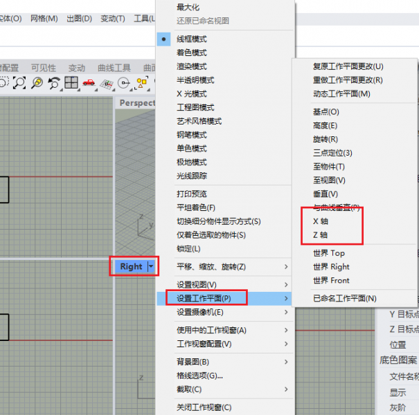Expand the 使用中的工作视窗(A) submenu arrow
Screen dimensions: 419x415
[286, 330]
